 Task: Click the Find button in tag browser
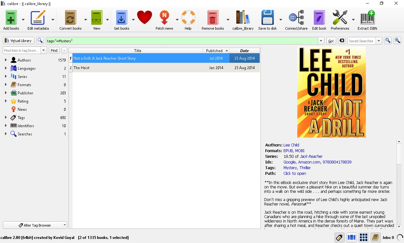pos(54,50)
